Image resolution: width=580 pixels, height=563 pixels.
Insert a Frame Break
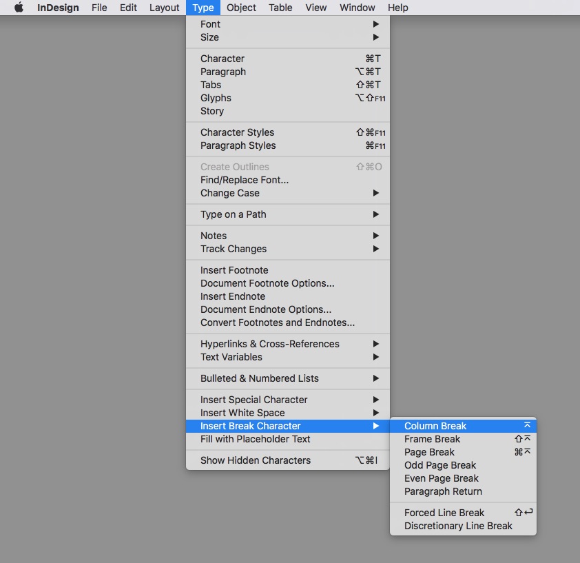(432, 439)
